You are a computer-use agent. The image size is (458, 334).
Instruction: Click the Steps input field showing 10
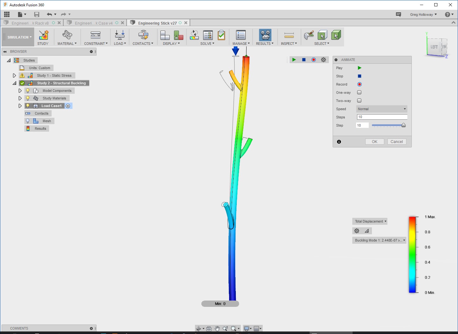point(381,117)
